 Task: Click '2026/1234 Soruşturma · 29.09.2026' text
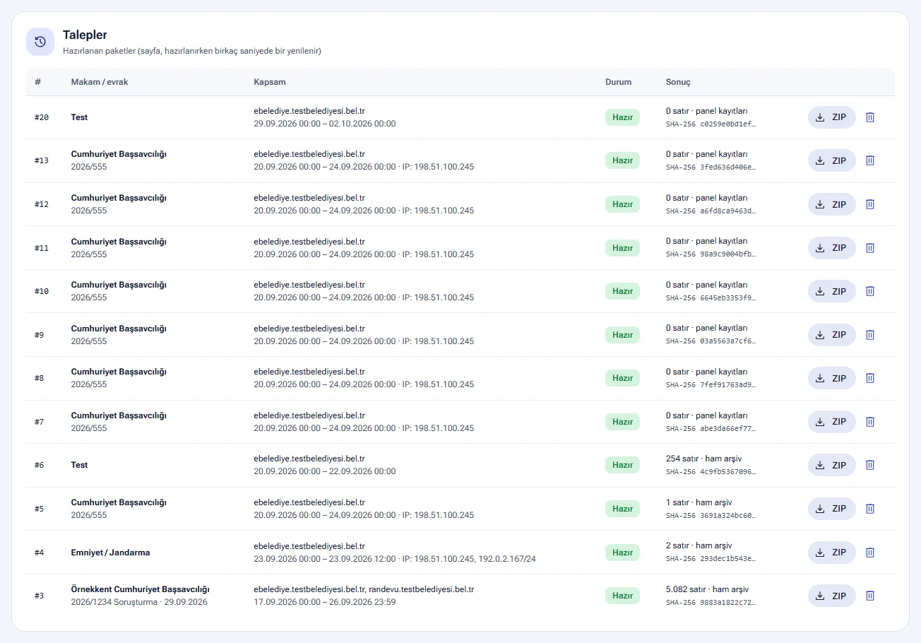pyautogui.click(x=140, y=602)
